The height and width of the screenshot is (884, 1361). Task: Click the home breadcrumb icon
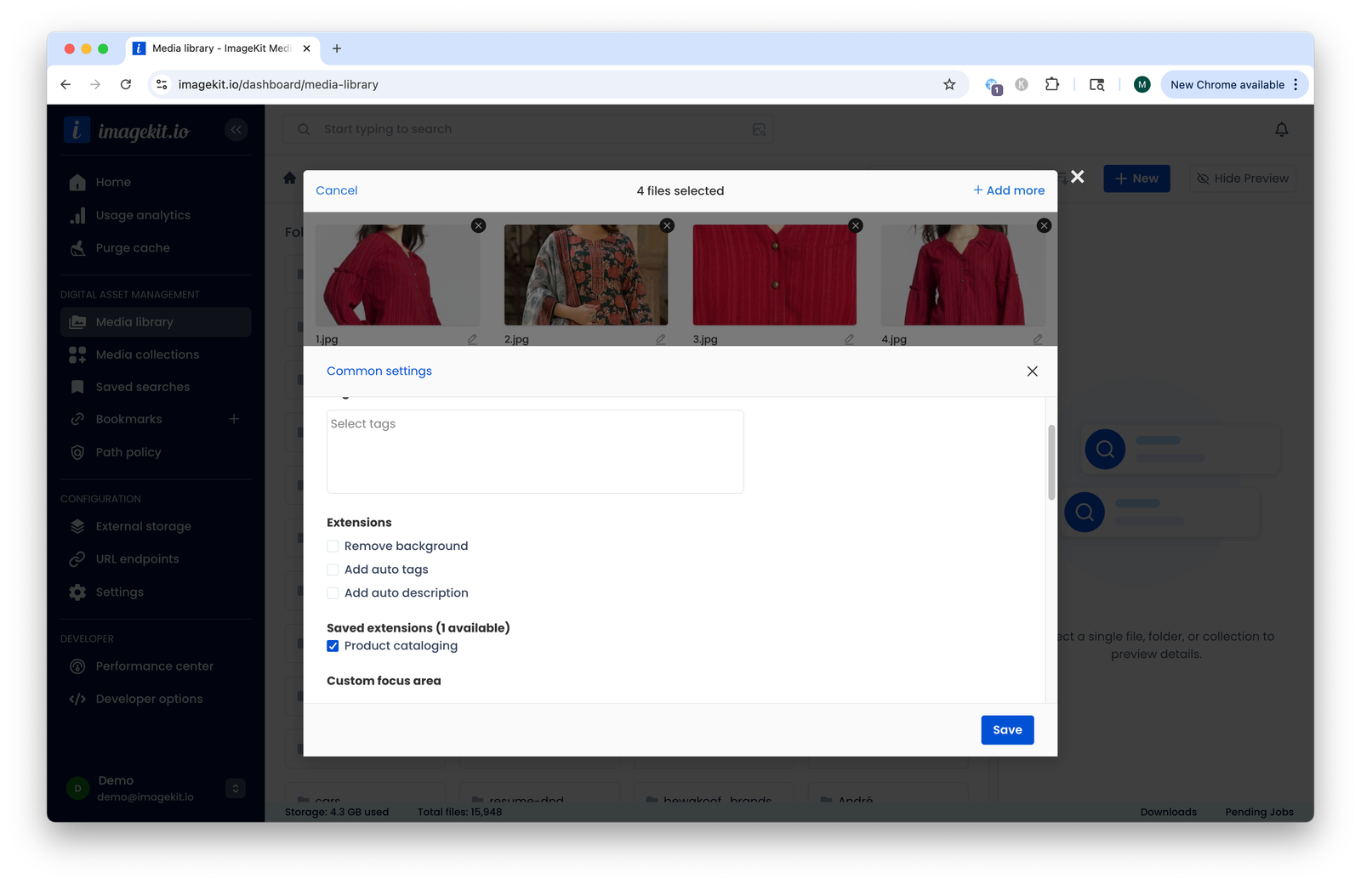pos(289,178)
